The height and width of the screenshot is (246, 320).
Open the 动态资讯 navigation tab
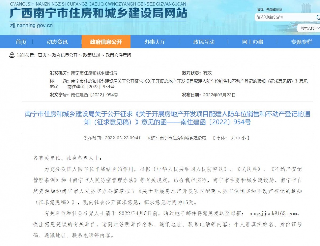tap(57, 42)
